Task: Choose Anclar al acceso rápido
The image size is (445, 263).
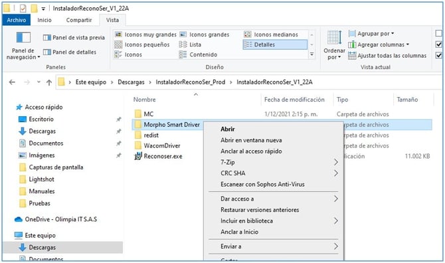Action: click(274, 151)
